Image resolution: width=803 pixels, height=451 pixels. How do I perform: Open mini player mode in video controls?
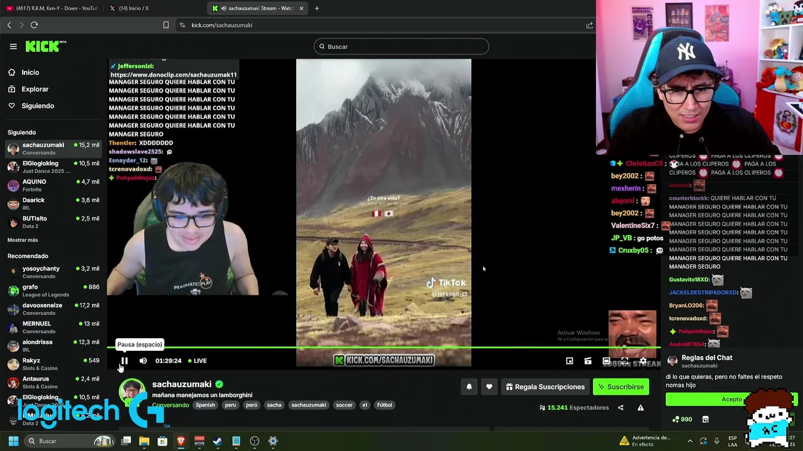coord(570,361)
